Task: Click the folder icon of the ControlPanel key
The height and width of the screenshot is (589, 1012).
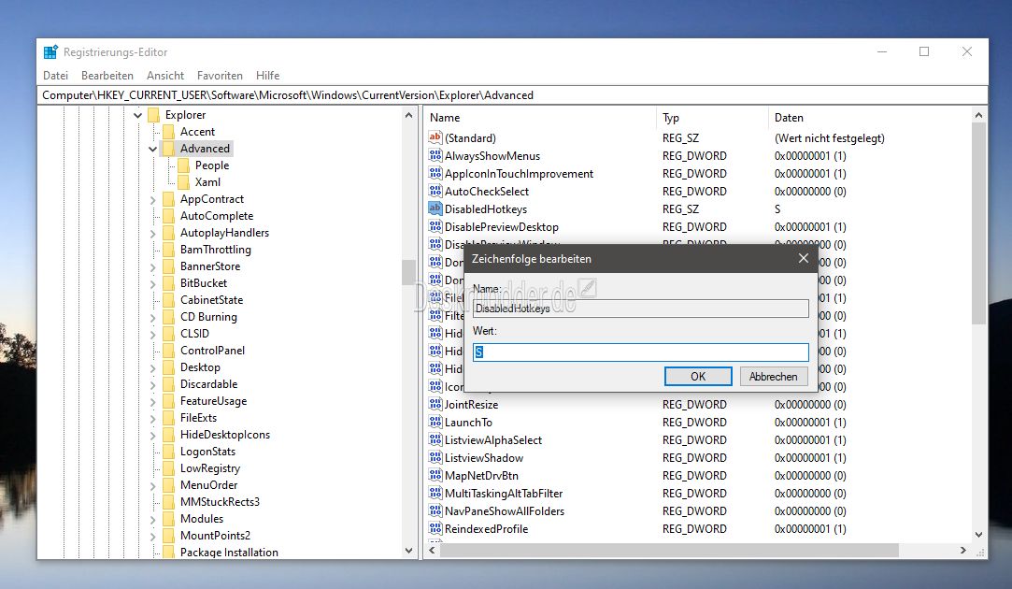Action: tap(168, 350)
